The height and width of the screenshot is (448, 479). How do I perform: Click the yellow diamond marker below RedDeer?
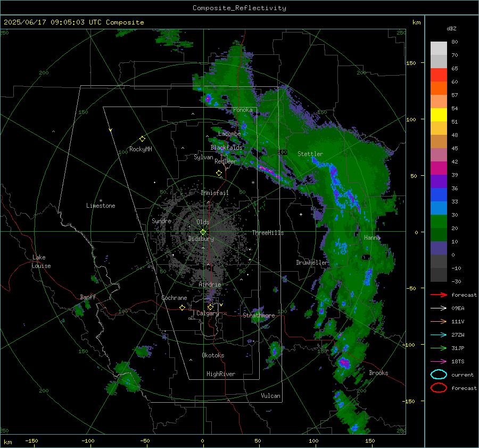click(219, 173)
